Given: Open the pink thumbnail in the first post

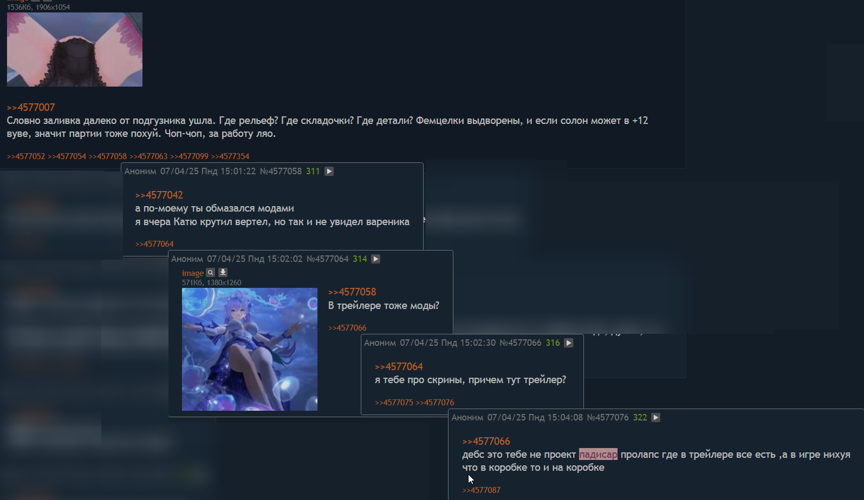Looking at the screenshot, I should coord(75,49).
